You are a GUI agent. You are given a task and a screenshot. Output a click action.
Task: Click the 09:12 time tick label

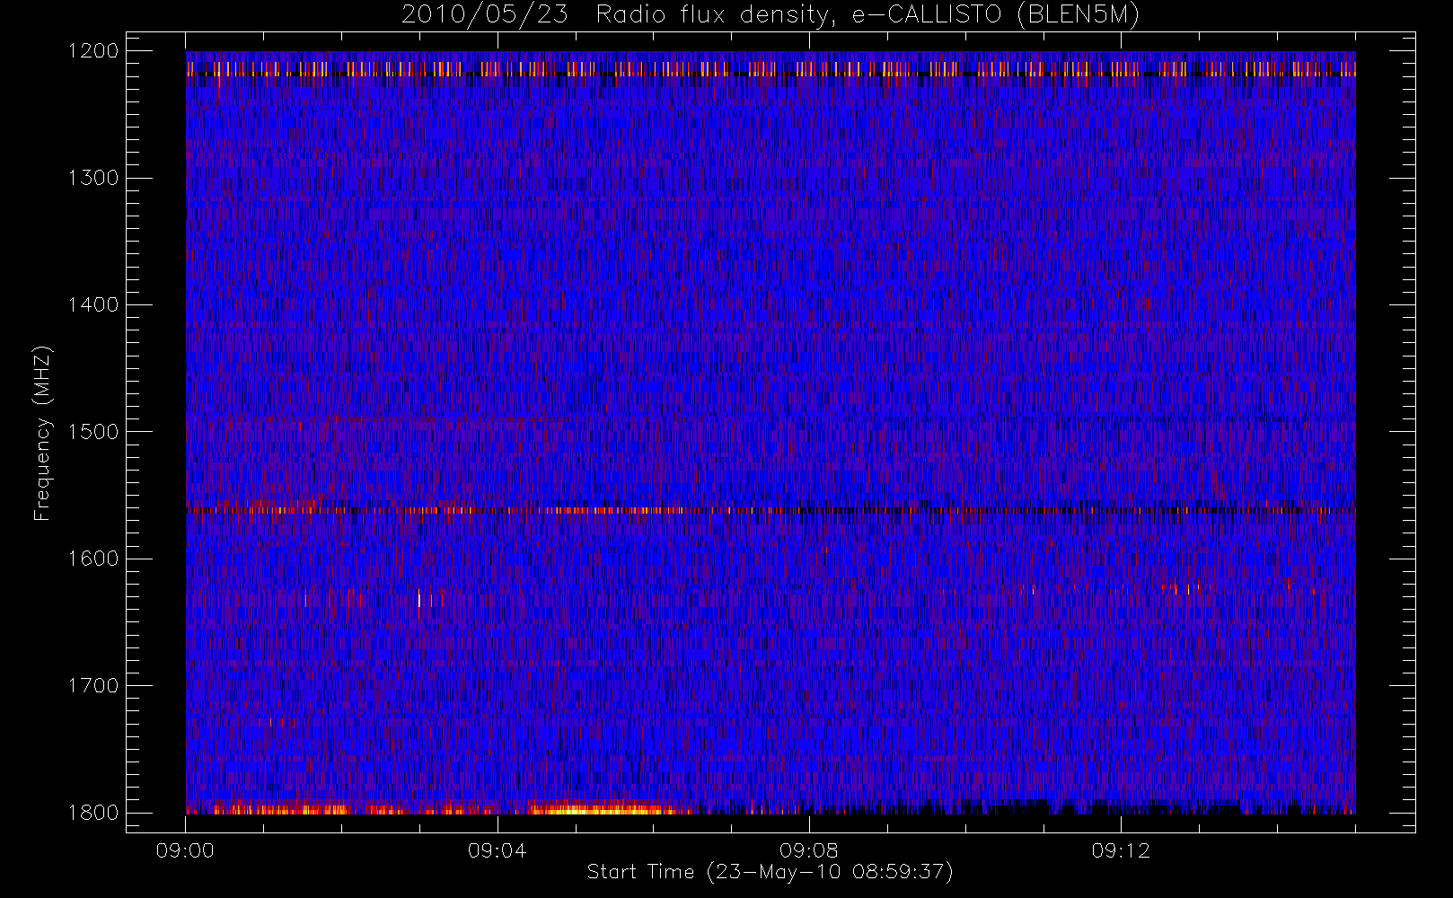click(x=1121, y=850)
